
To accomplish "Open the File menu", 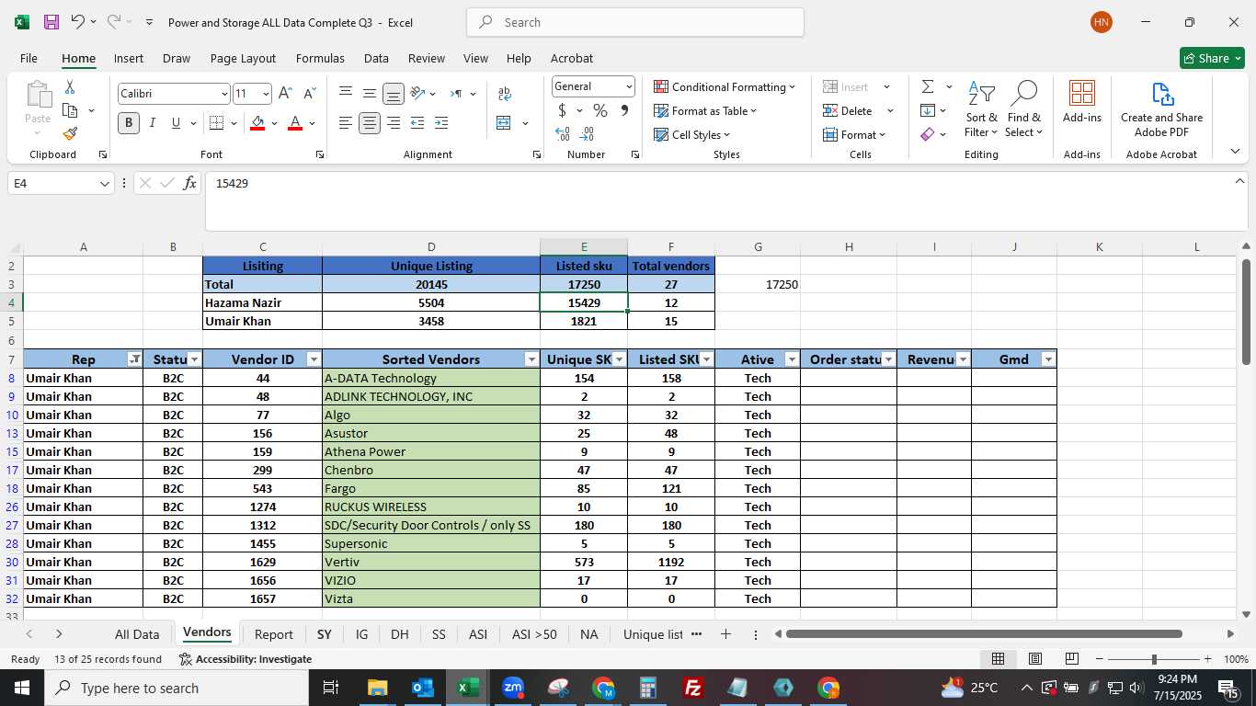I will 29,58.
